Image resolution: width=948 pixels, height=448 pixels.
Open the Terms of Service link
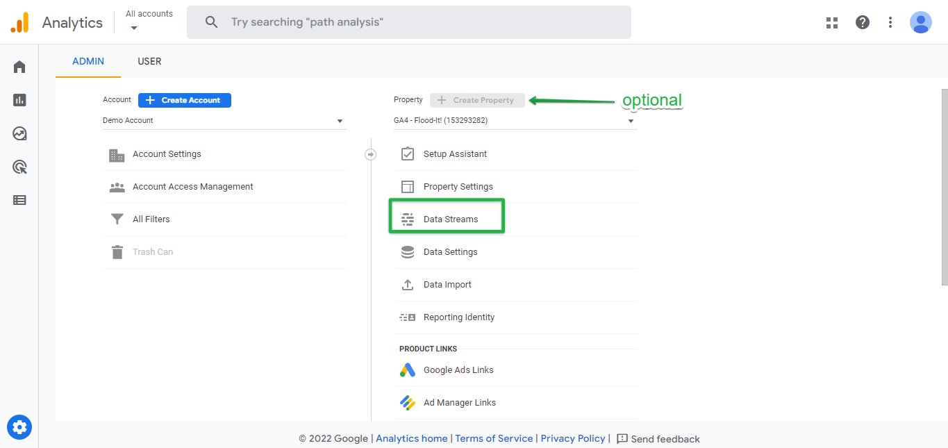[494, 439]
